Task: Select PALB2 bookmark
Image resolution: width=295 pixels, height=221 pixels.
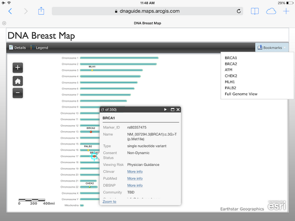Action: pyautogui.click(x=230, y=88)
